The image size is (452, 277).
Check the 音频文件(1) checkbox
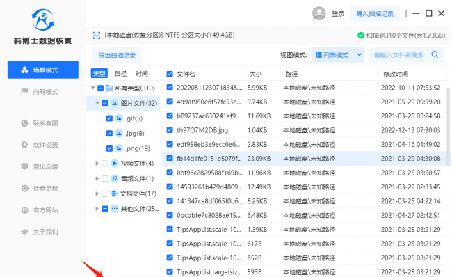click(x=105, y=178)
